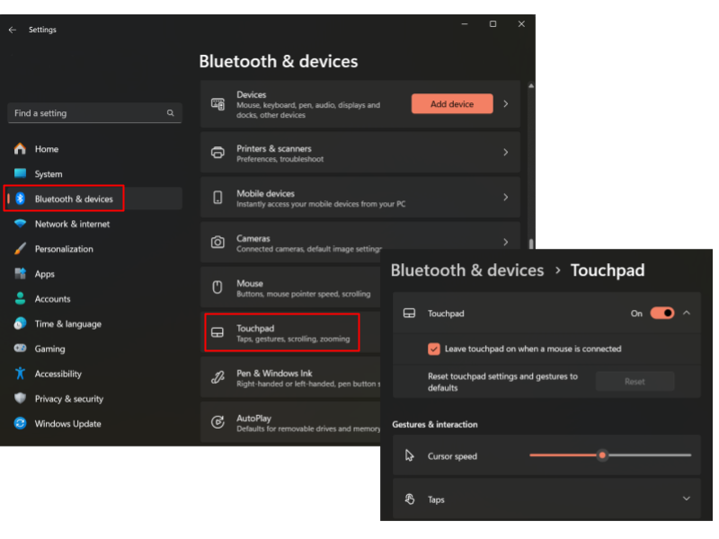
Task: Open Devices page via its chevron
Action: (506, 104)
